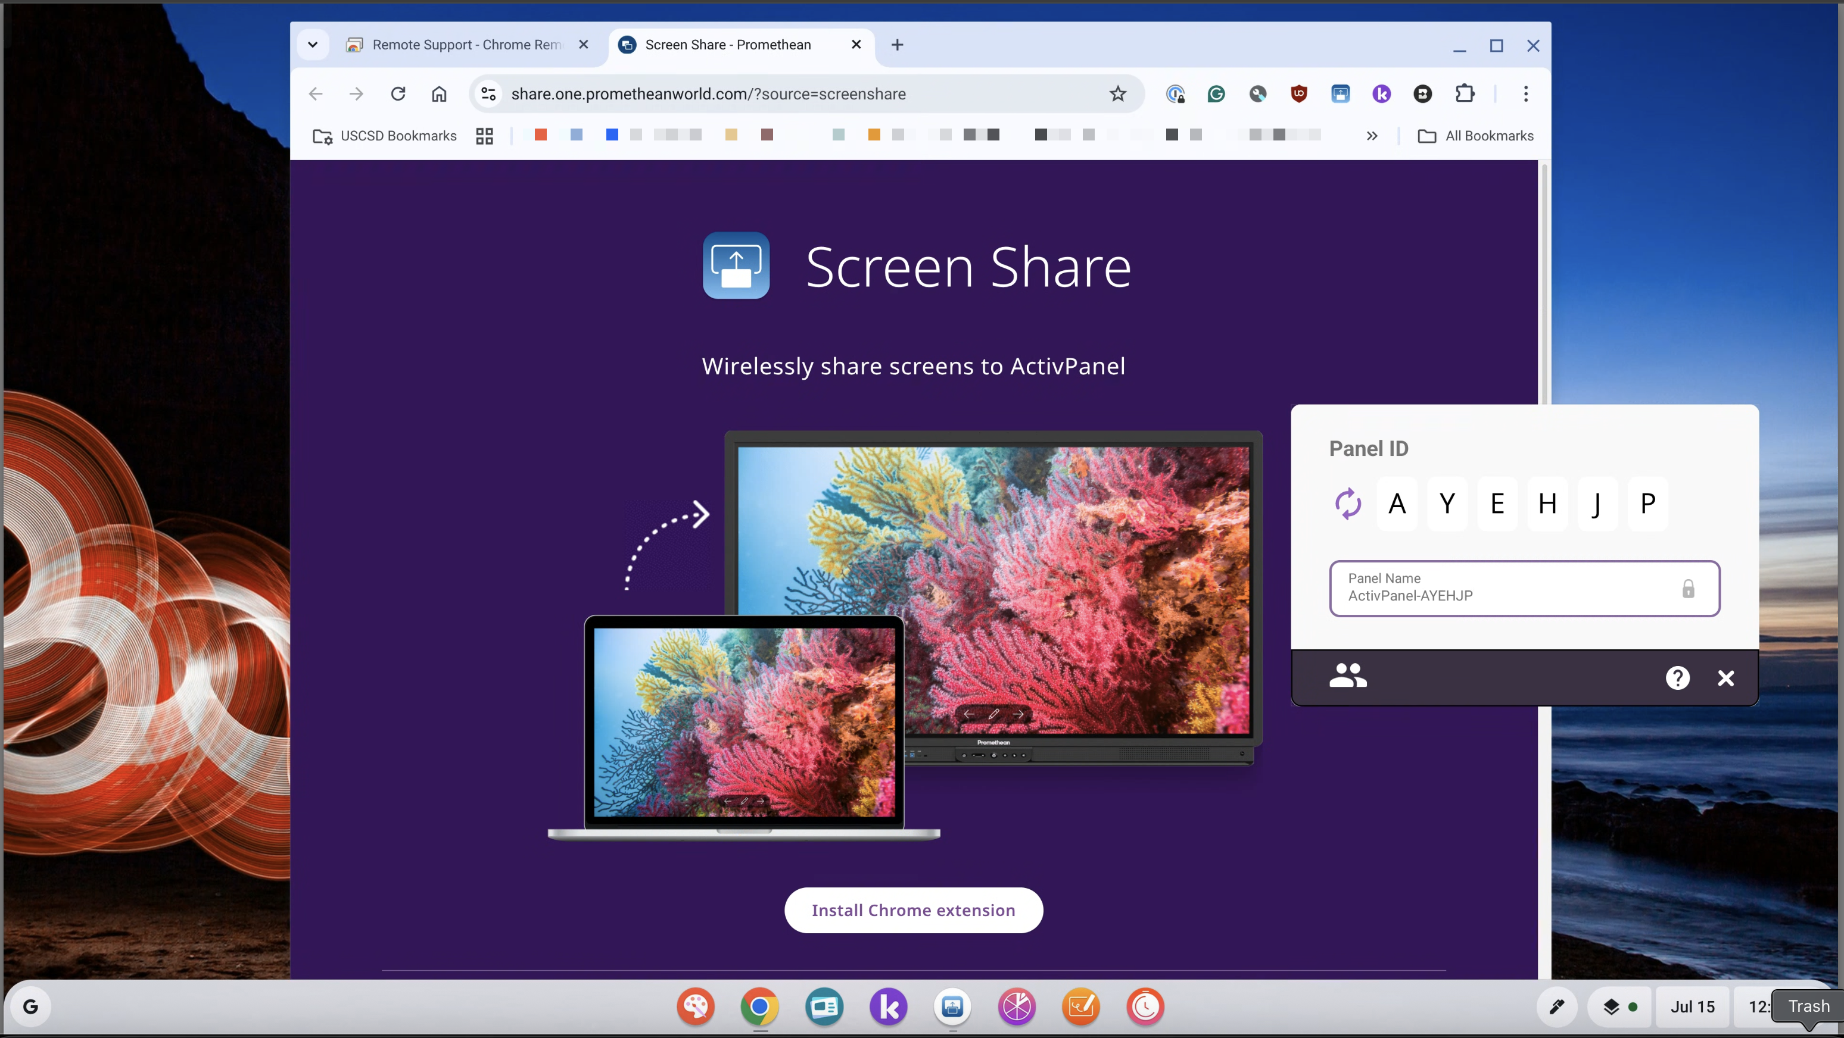
Task: Open All Bookmarks folder
Action: pyautogui.click(x=1475, y=135)
